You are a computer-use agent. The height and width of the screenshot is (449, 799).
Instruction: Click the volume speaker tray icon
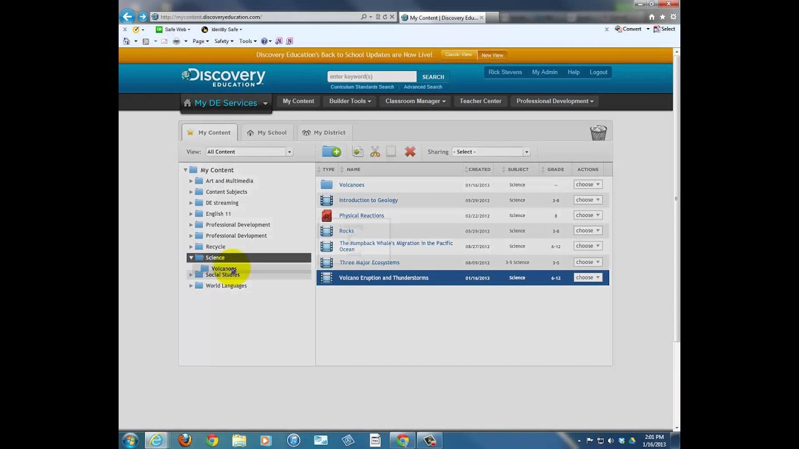[610, 441]
